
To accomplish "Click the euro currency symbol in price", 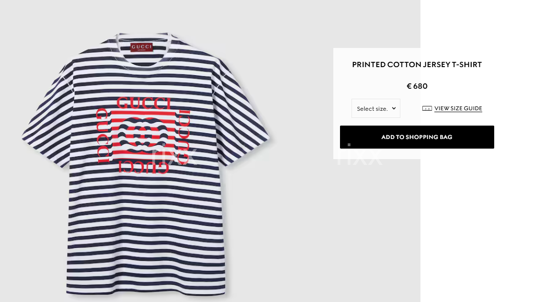I will click(409, 86).
